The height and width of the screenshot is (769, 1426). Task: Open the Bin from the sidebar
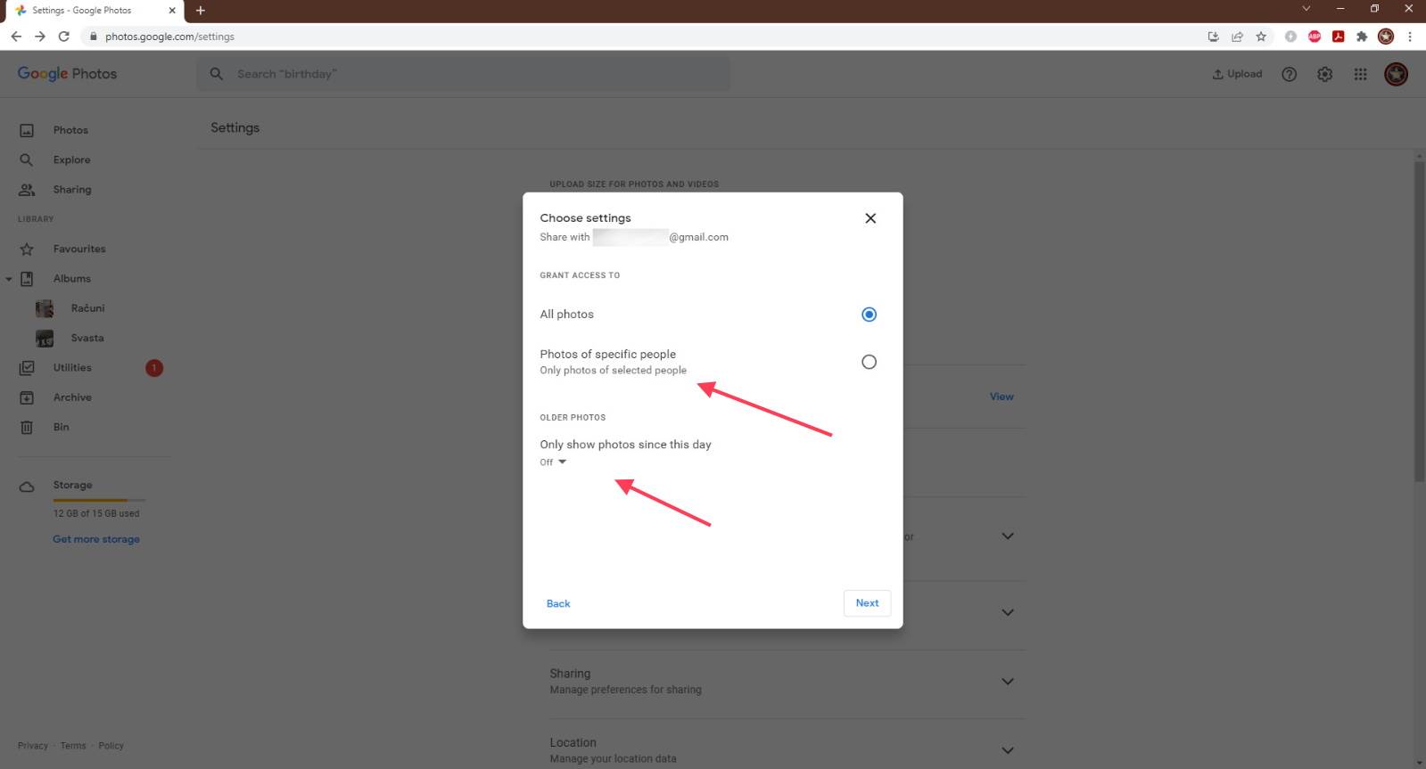61,427
